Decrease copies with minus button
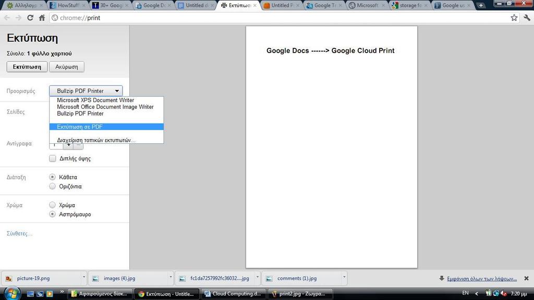Screen dimensions: 534x300 [78, 146]
